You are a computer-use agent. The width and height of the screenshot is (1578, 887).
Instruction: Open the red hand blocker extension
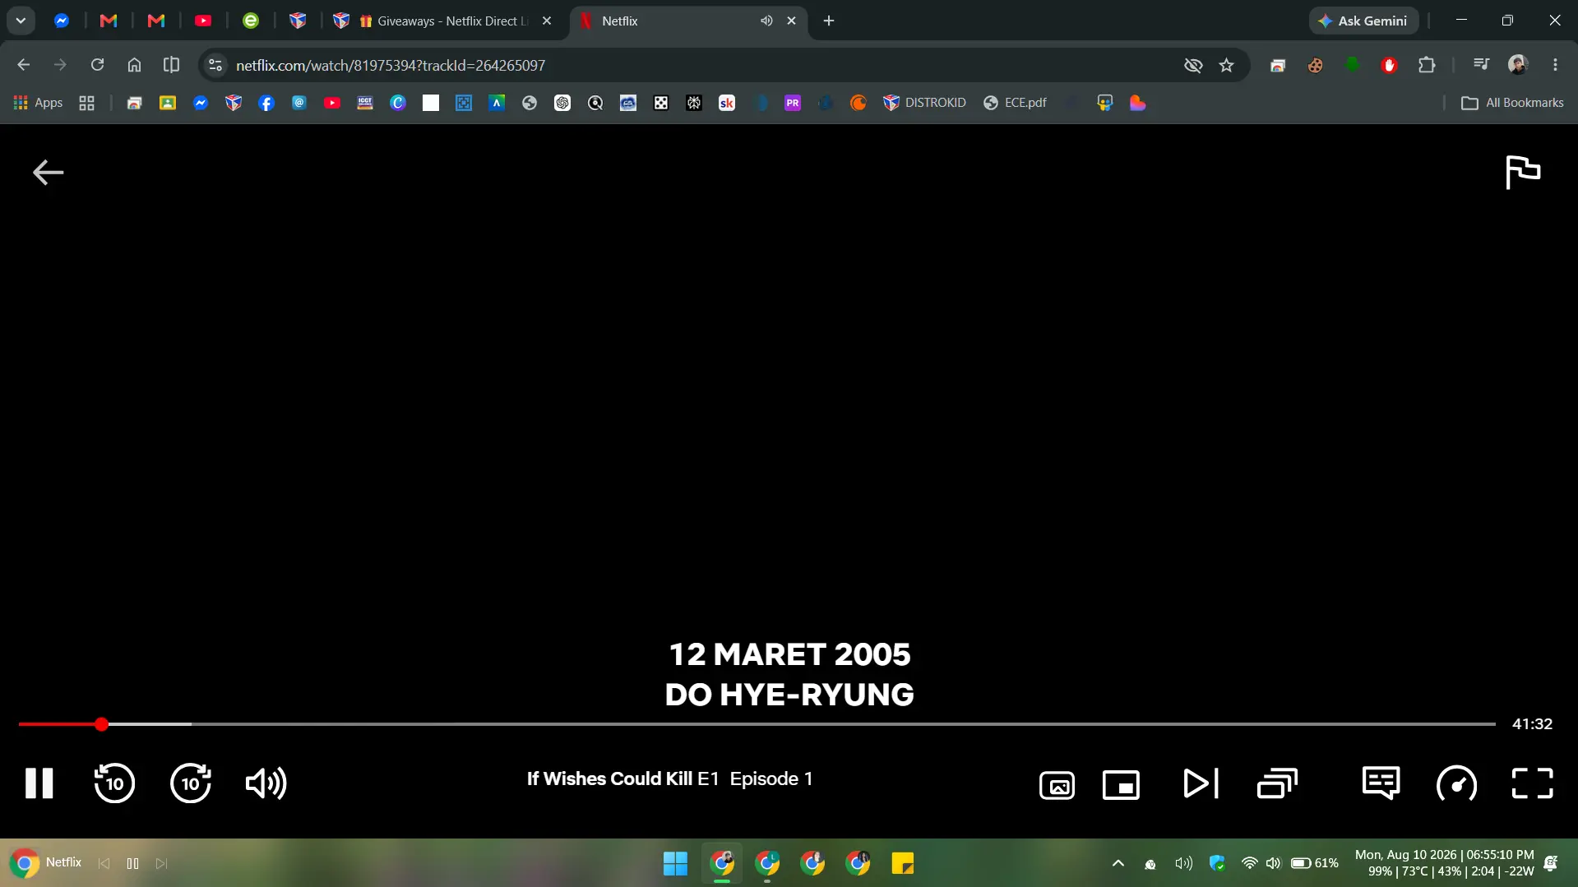[1389, 65]
